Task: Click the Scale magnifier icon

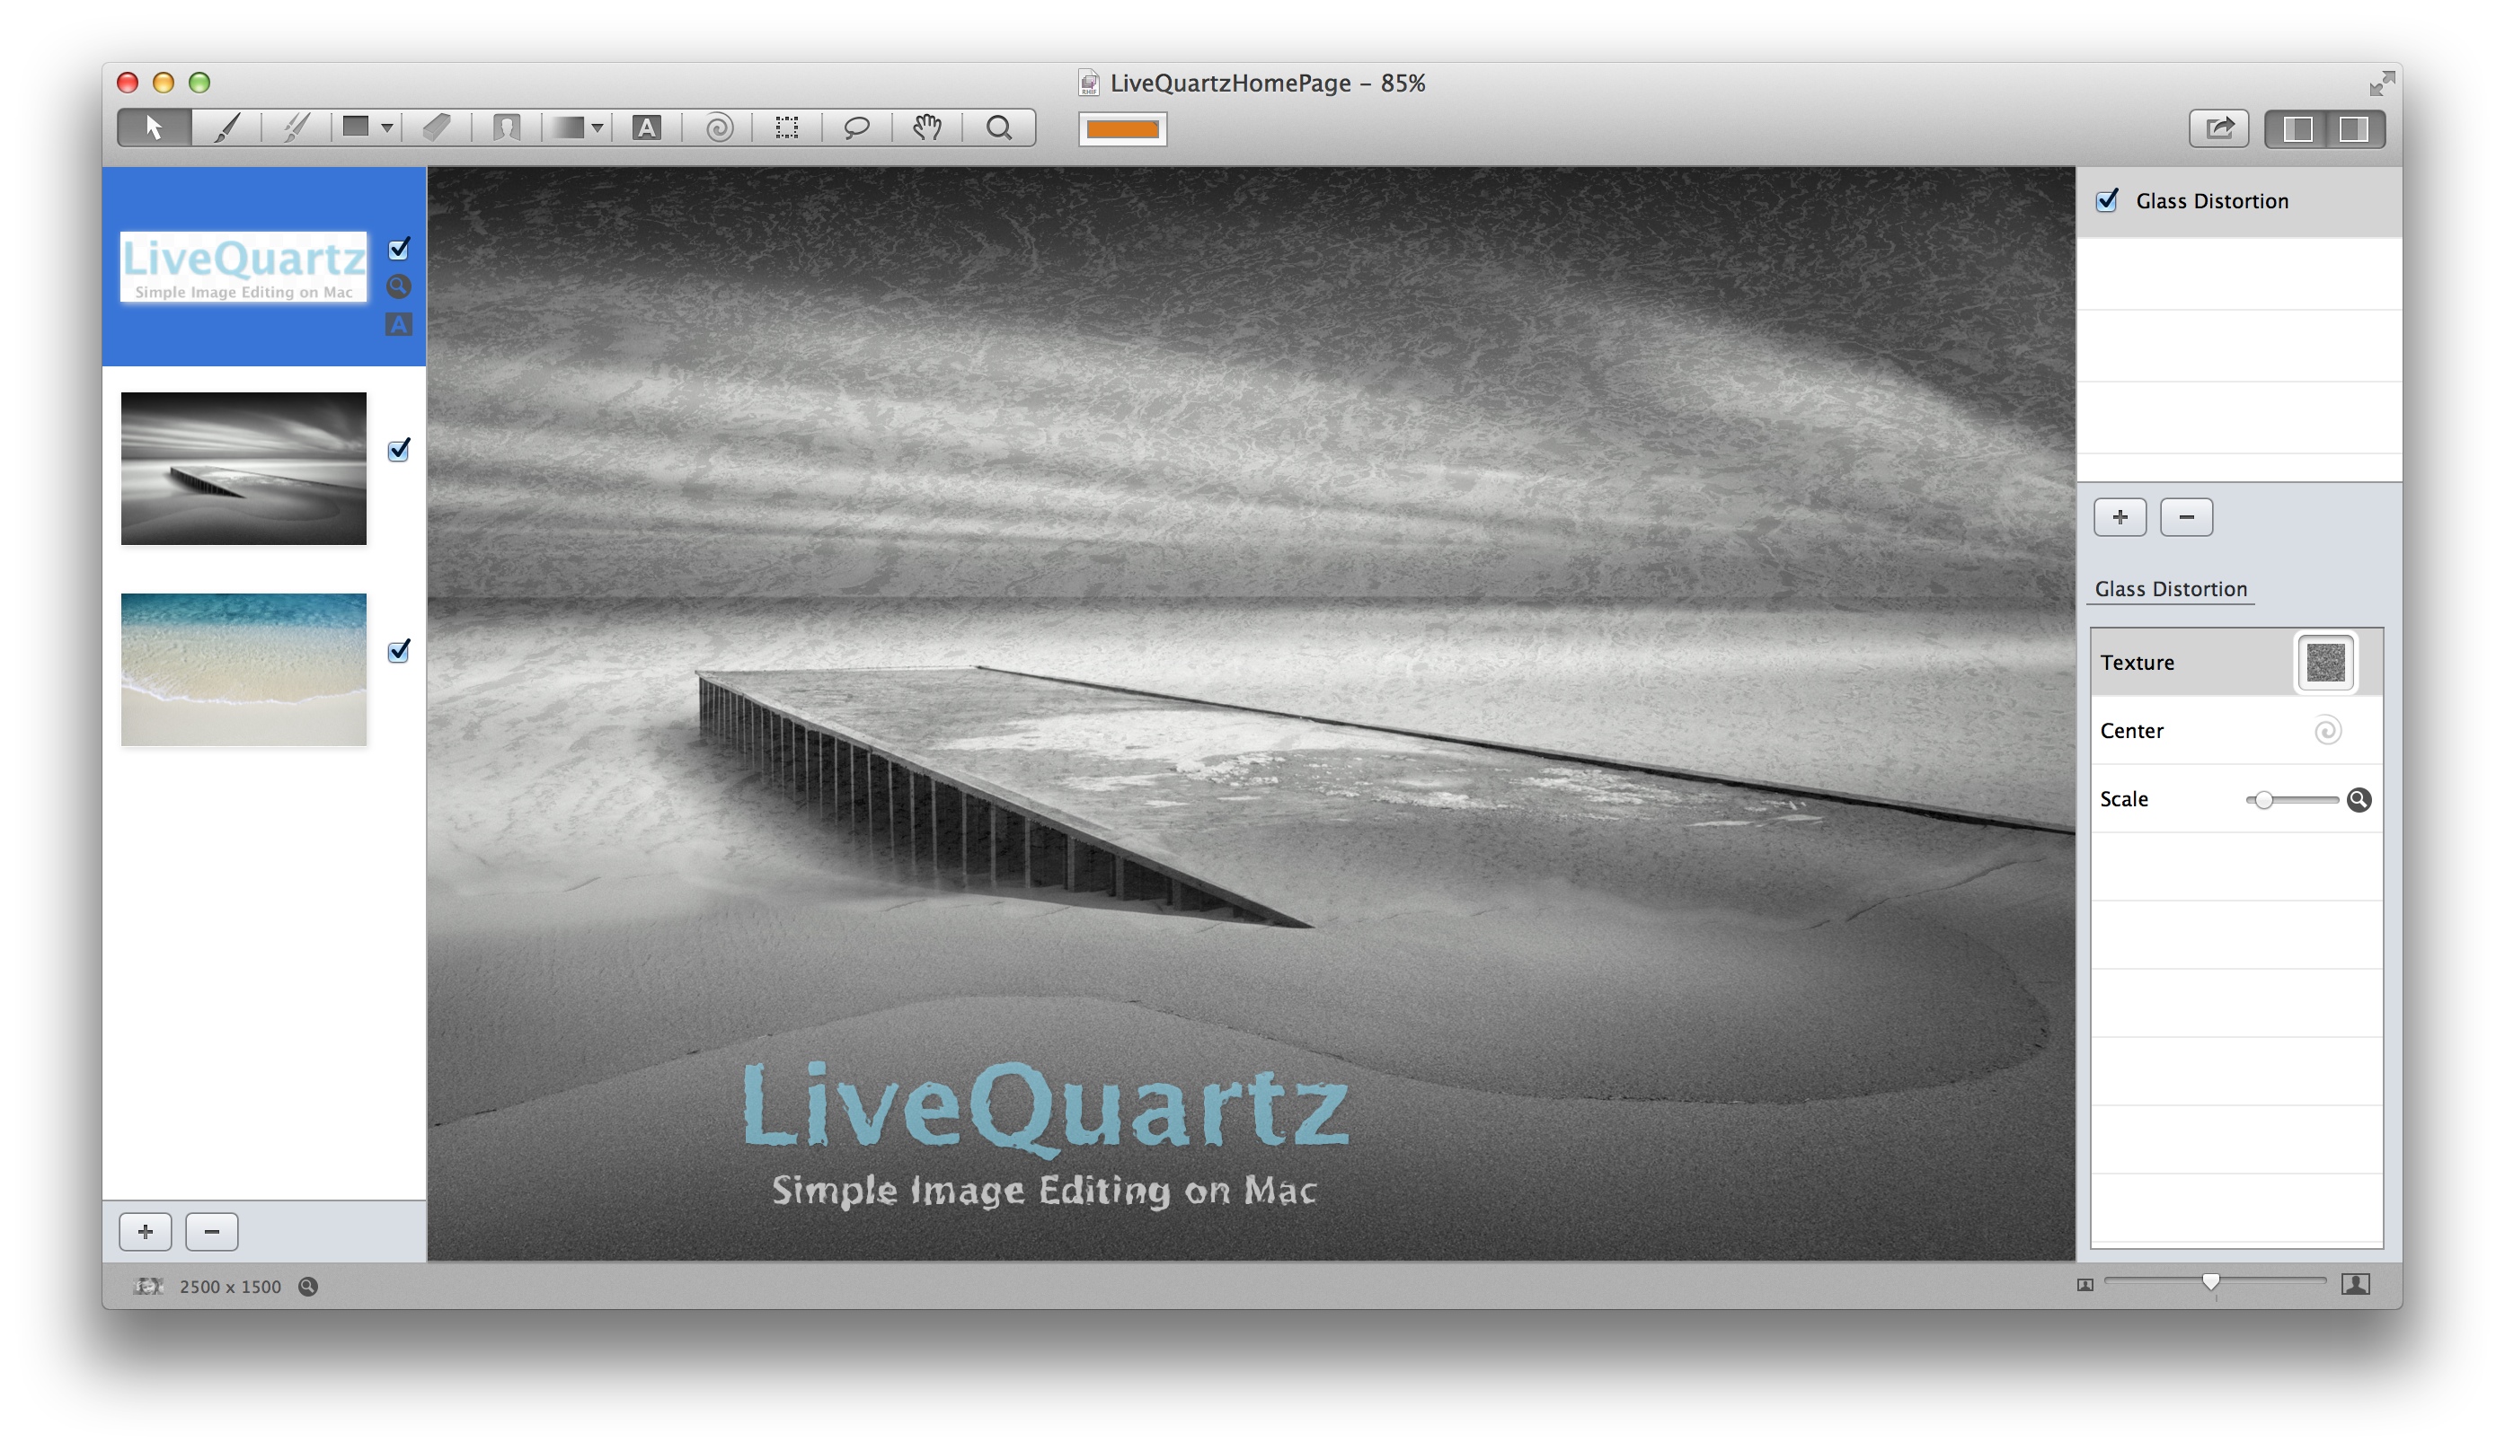Action: [x=2359, y=799]
